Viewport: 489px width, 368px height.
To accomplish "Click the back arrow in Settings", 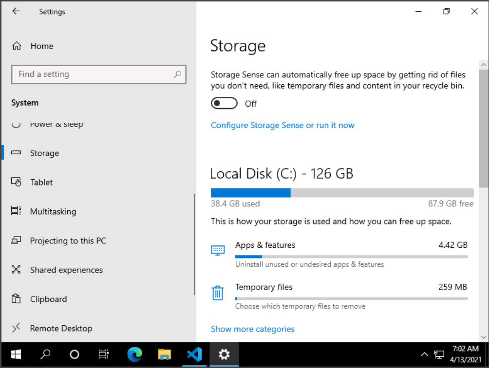I will click(x=16, y=11).
